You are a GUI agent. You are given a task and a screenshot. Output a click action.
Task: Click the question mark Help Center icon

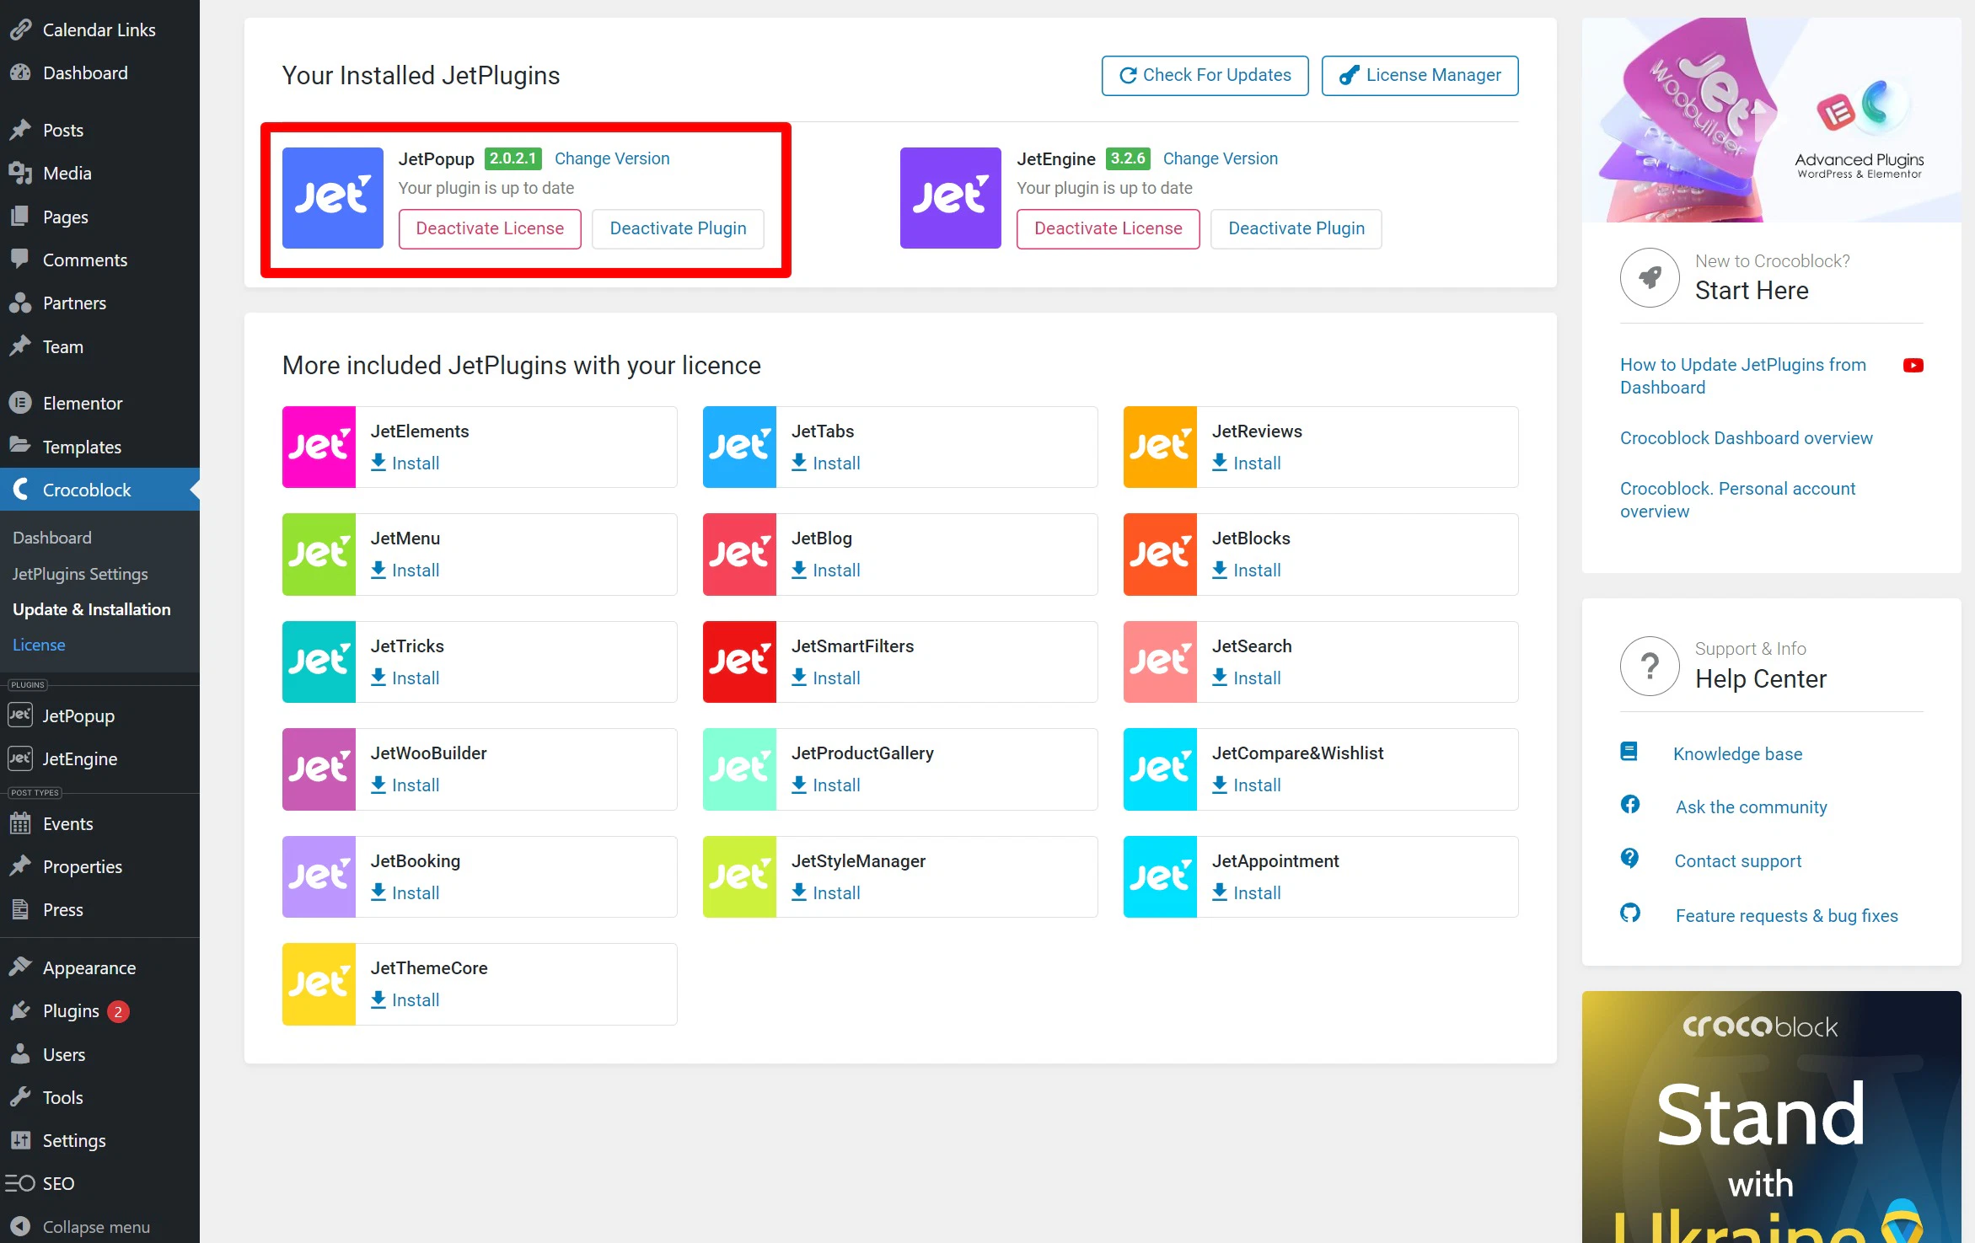(x=1649, y=666)
